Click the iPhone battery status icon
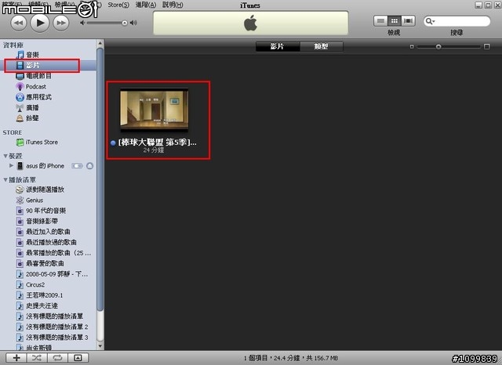502x365 pixels. tap(77, 166)
